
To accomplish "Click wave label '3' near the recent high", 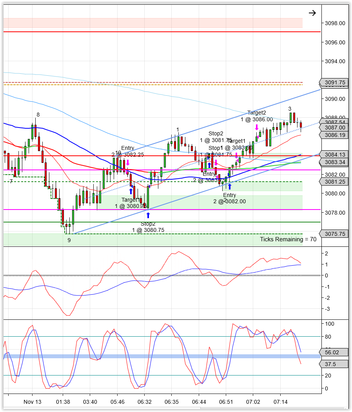I will (x=290, y=109).
